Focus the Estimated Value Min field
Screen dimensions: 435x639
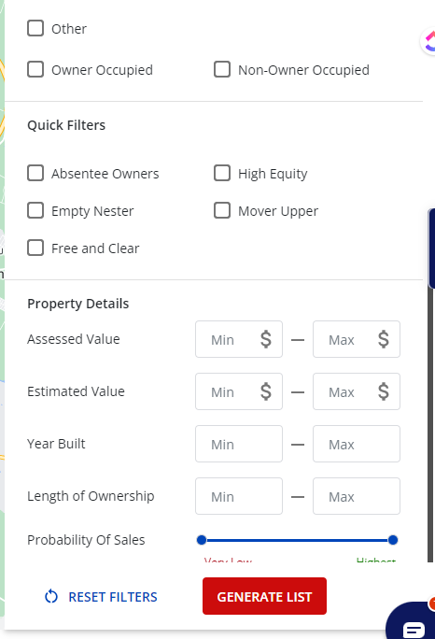(x=239, y=391)
